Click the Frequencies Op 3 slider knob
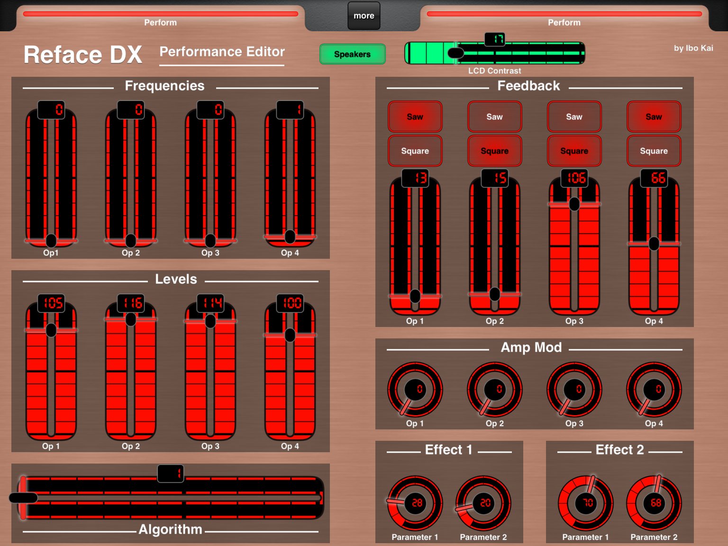The image size is (728, 546). (210, 240)
